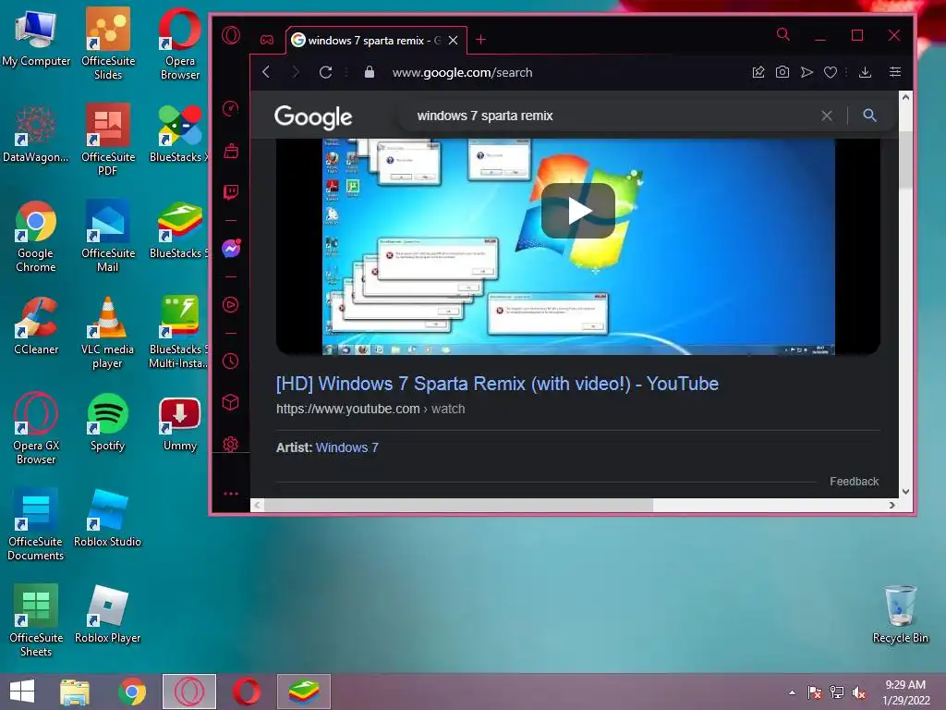This screenshot has height=710, width=946.
Task: Open GX Control speedometer icon in sidebar
Action: (x=230, y=109)
